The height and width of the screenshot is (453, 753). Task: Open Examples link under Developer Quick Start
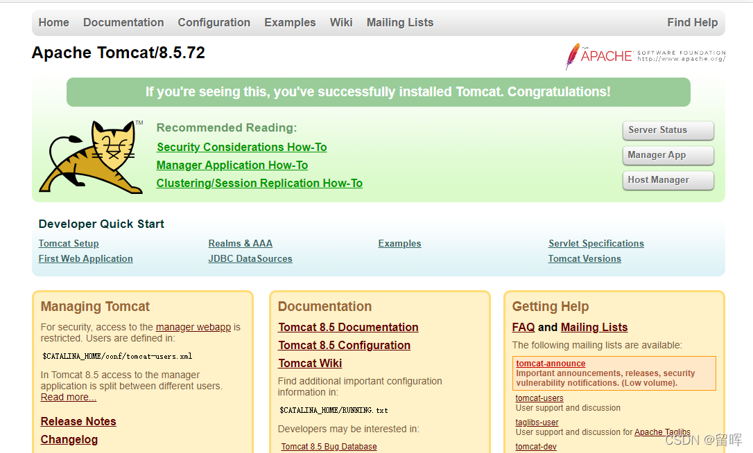point(399,243)
